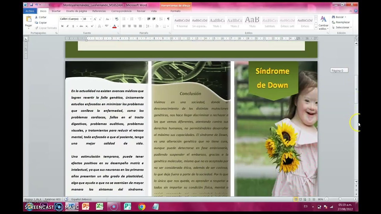Apply the Título 1 style
The height and width of the screenshot is (214, 381).
(x=217, y=23)
